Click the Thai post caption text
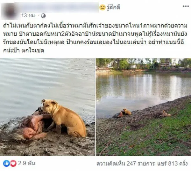 [95, 38]
